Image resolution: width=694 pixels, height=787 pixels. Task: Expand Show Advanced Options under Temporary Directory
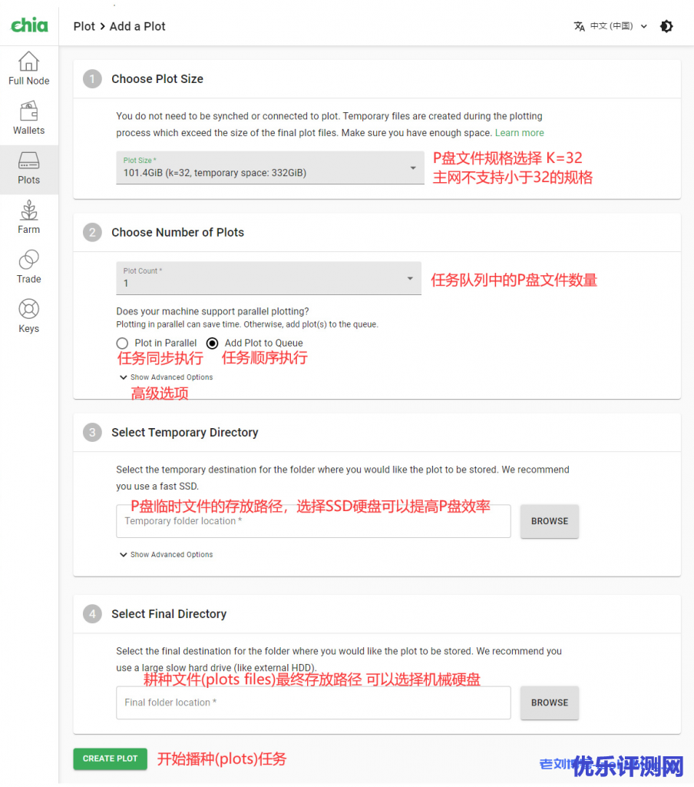167,555
